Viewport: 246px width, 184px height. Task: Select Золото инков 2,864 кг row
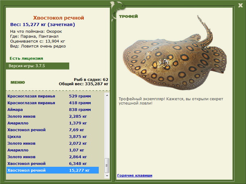52,157
